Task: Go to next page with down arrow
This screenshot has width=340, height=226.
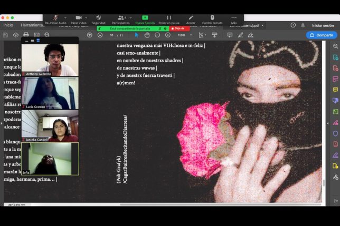Action: click(x=100, y=35)
